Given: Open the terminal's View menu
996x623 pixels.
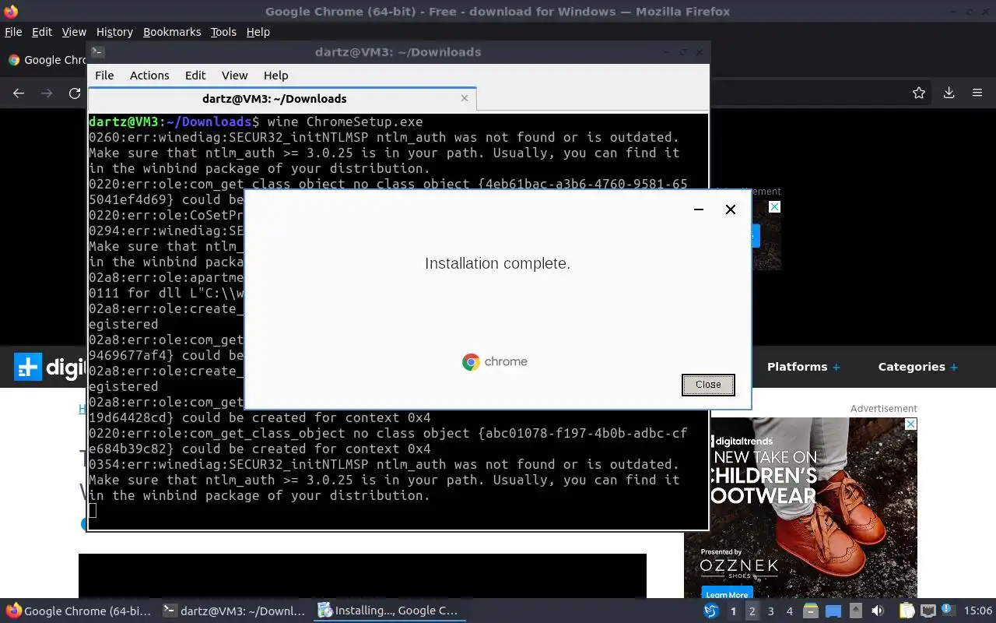Looking at the screenshot, I should pos(234,76).
